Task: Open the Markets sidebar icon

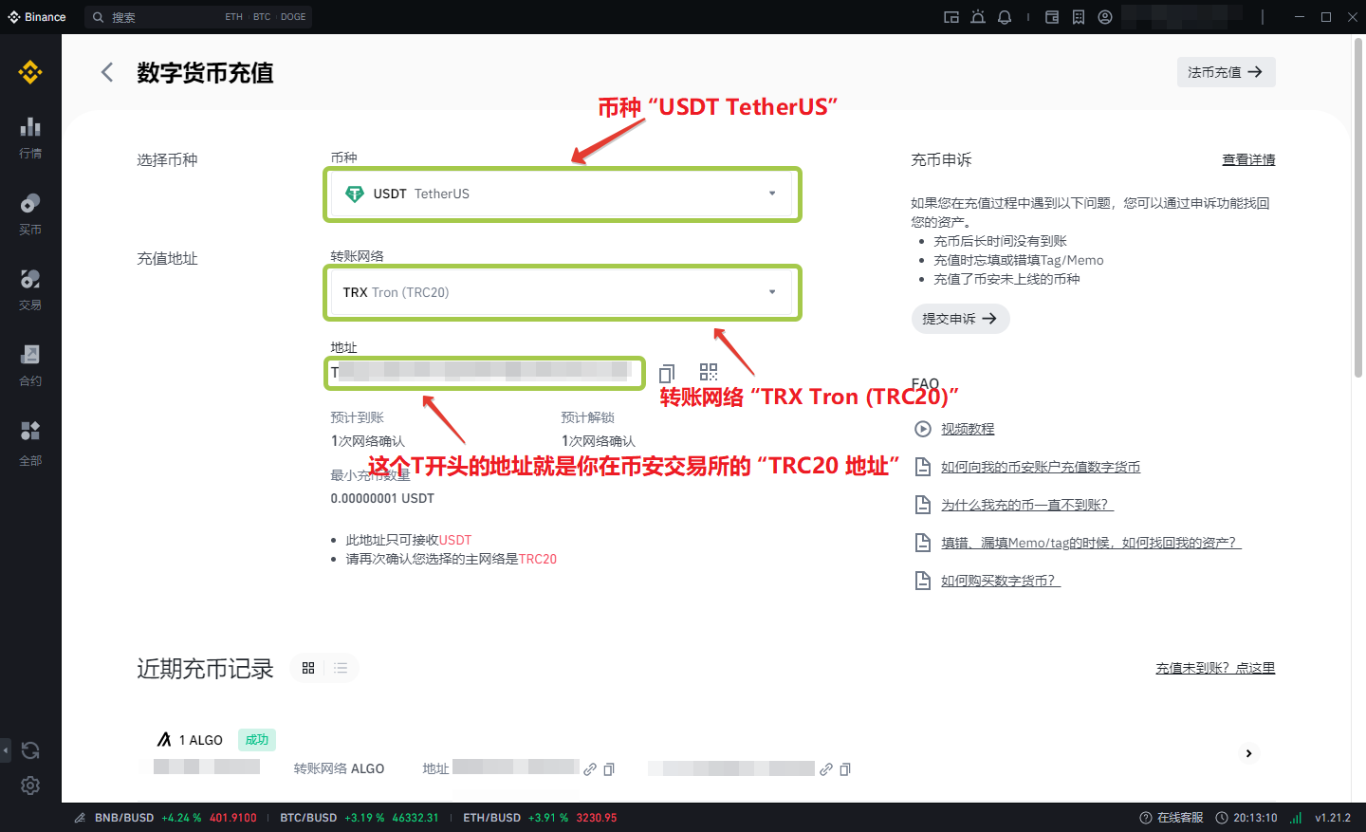Action: pos(30,136)
